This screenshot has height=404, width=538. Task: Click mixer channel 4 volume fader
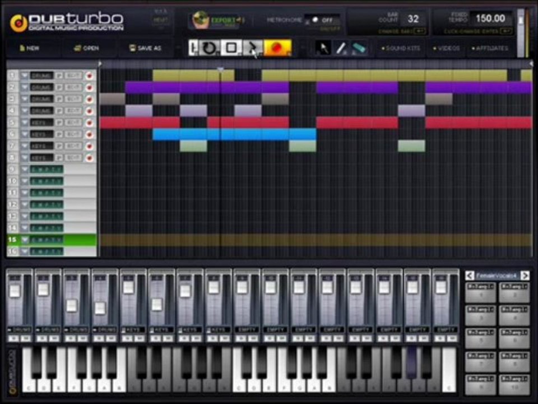(x=100, y=308)
